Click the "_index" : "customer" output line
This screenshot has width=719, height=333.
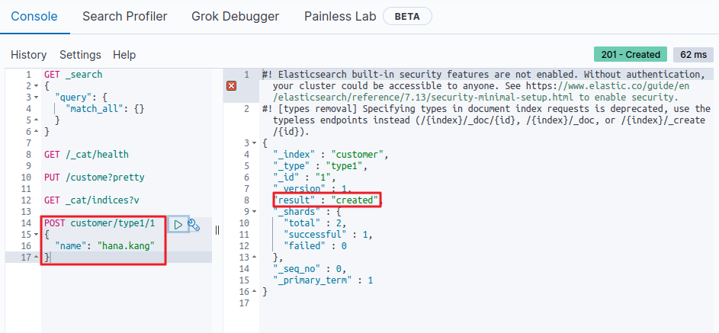pos(331,155)
